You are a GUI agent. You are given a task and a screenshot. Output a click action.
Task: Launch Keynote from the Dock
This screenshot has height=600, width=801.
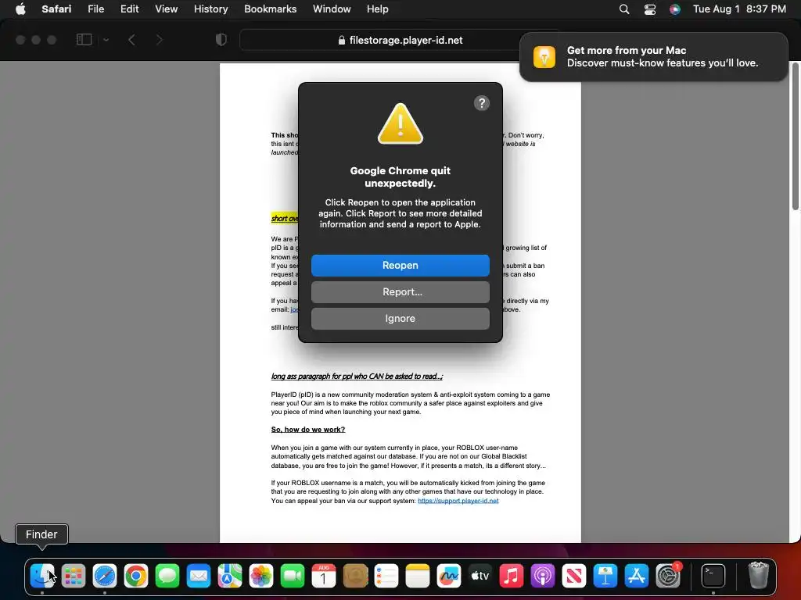tap(605, 576)
